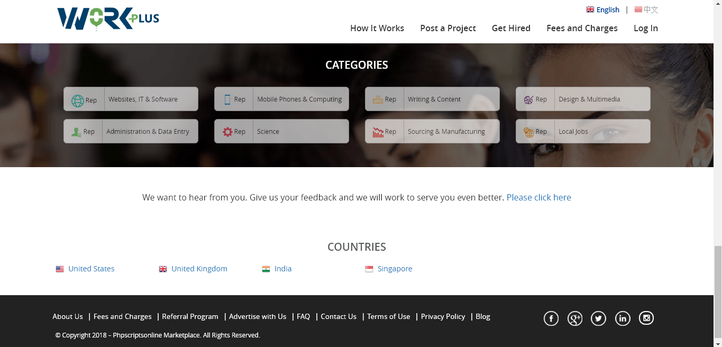Image resolution: width=722 pixels, height=347 pixels.
Task: Click the Writing & Content category icon
Action: [378, 99]
